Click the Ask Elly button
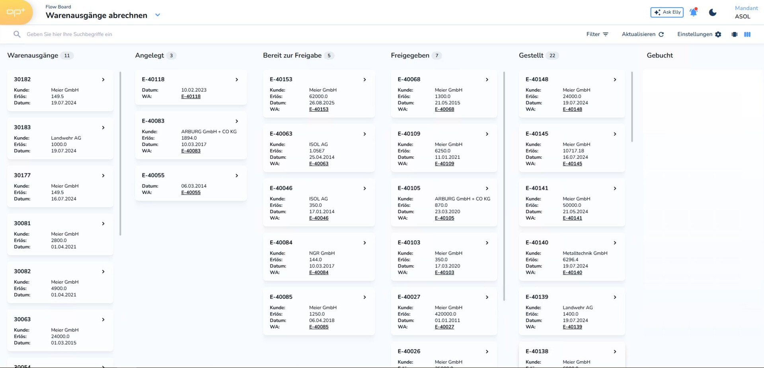764x368 pixels. click(x=667, y=12)
